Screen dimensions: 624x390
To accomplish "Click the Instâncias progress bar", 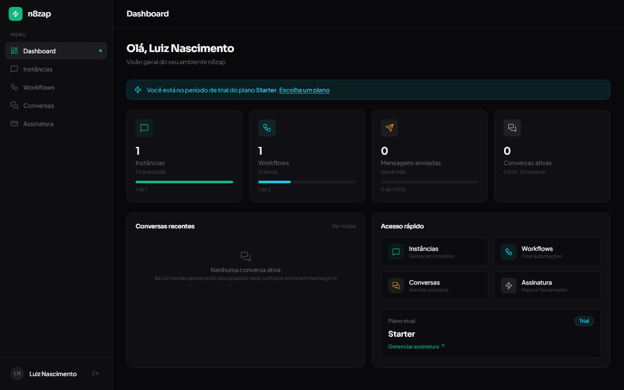I will pos(184,182).
